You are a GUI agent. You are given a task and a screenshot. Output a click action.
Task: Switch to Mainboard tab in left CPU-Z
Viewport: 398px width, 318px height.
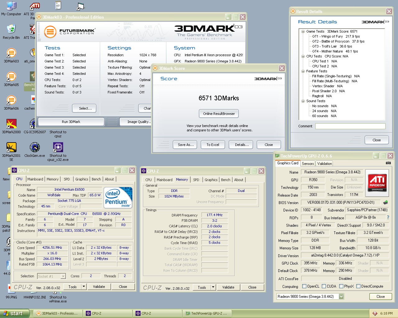click(35, 179)
